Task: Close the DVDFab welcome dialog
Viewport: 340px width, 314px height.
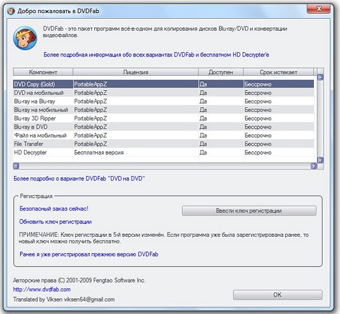Action: [319, 9]
